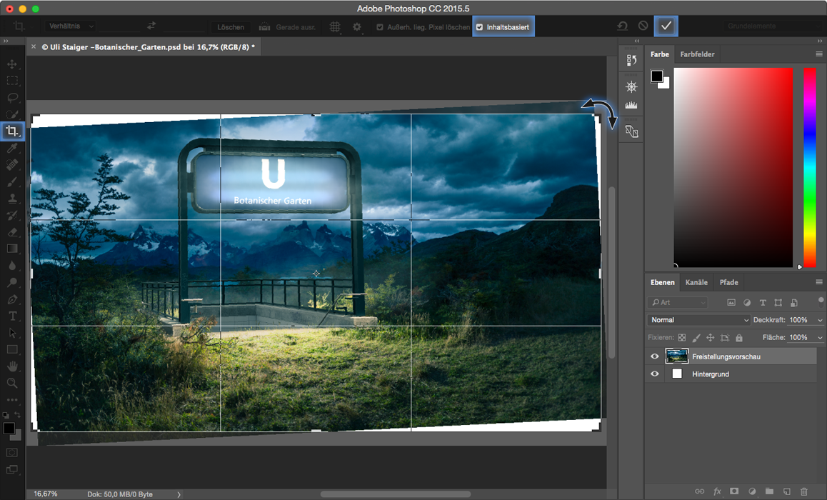The image size is (827, 500).
Task: Select the Type tool
Action: (11, 316)
